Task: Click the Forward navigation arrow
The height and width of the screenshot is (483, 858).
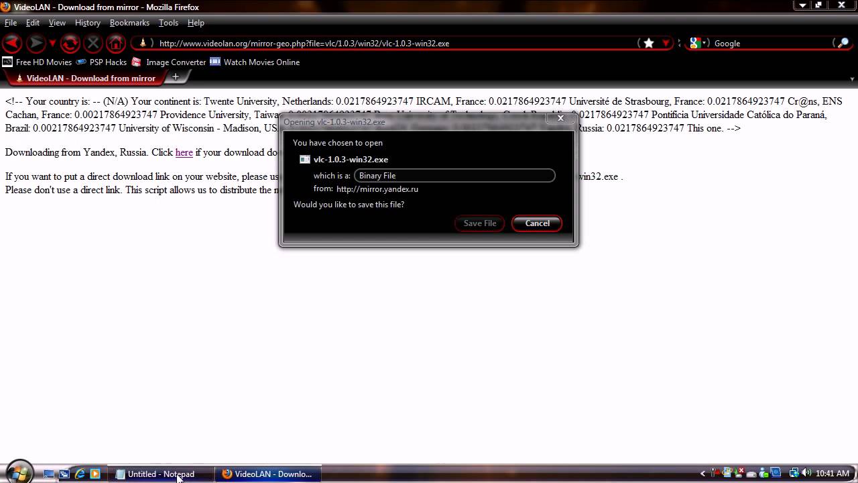Action: pos(36,44)
